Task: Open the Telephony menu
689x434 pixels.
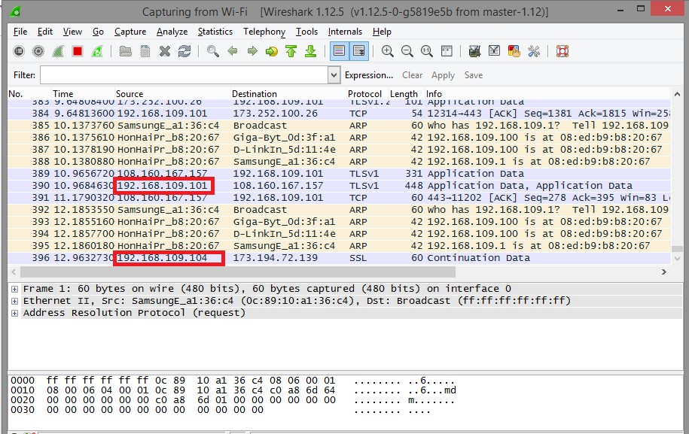Action: pyautogui.click(x=264, y=32)
